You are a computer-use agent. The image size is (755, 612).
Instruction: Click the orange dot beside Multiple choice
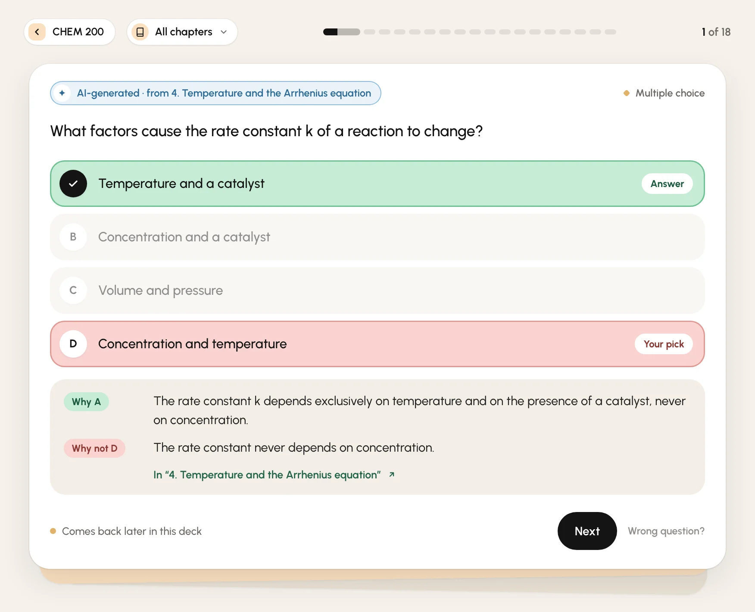pyautogui.click(x=627, y=93)
